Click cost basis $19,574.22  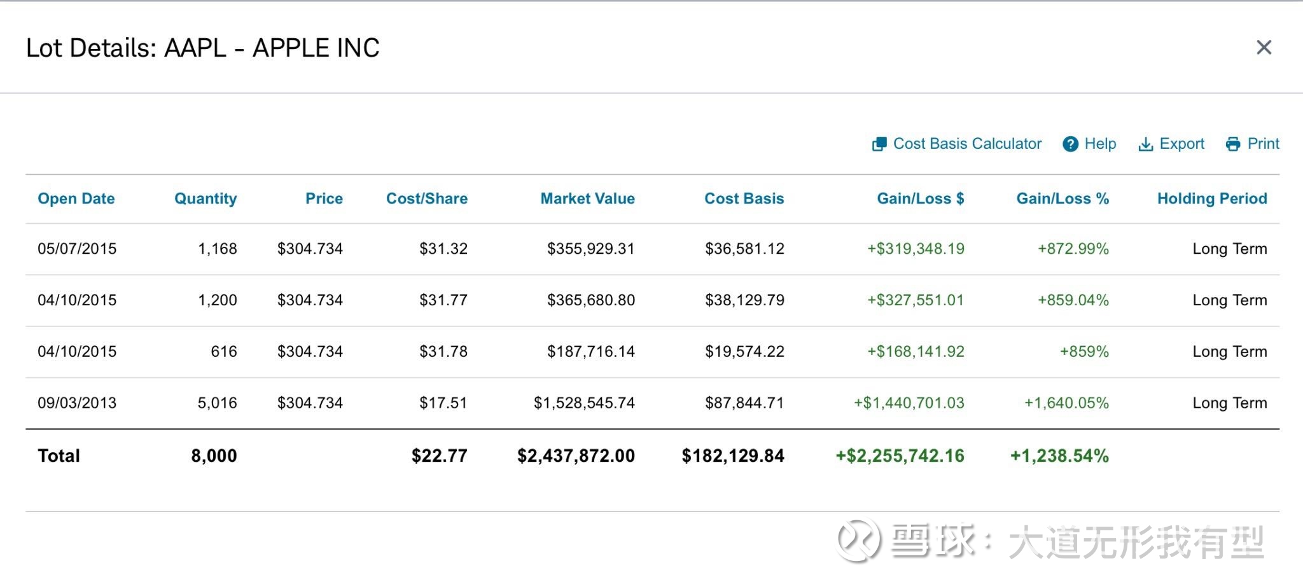pos(744,352)
